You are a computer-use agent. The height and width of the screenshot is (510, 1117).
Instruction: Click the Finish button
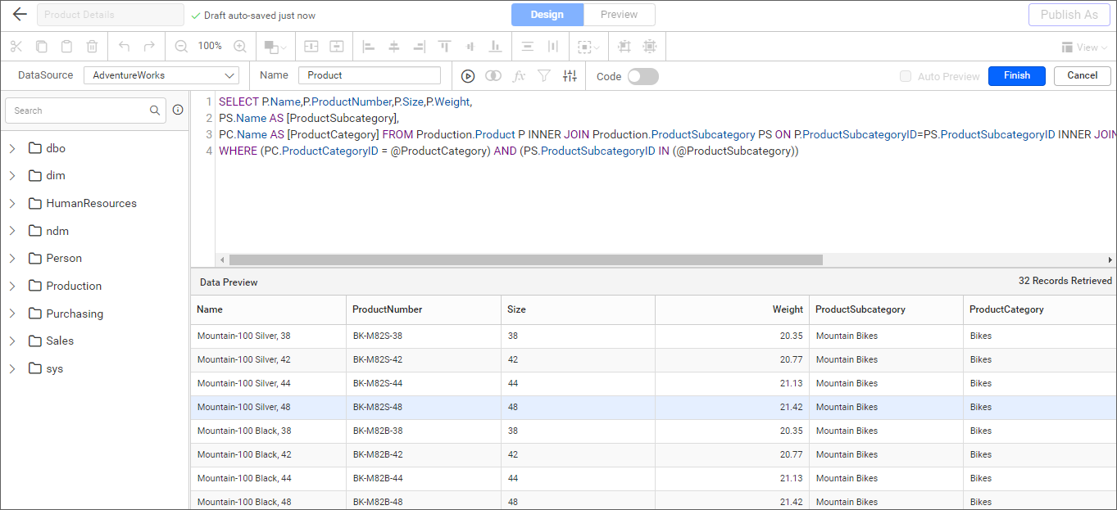pos(1017,75)
